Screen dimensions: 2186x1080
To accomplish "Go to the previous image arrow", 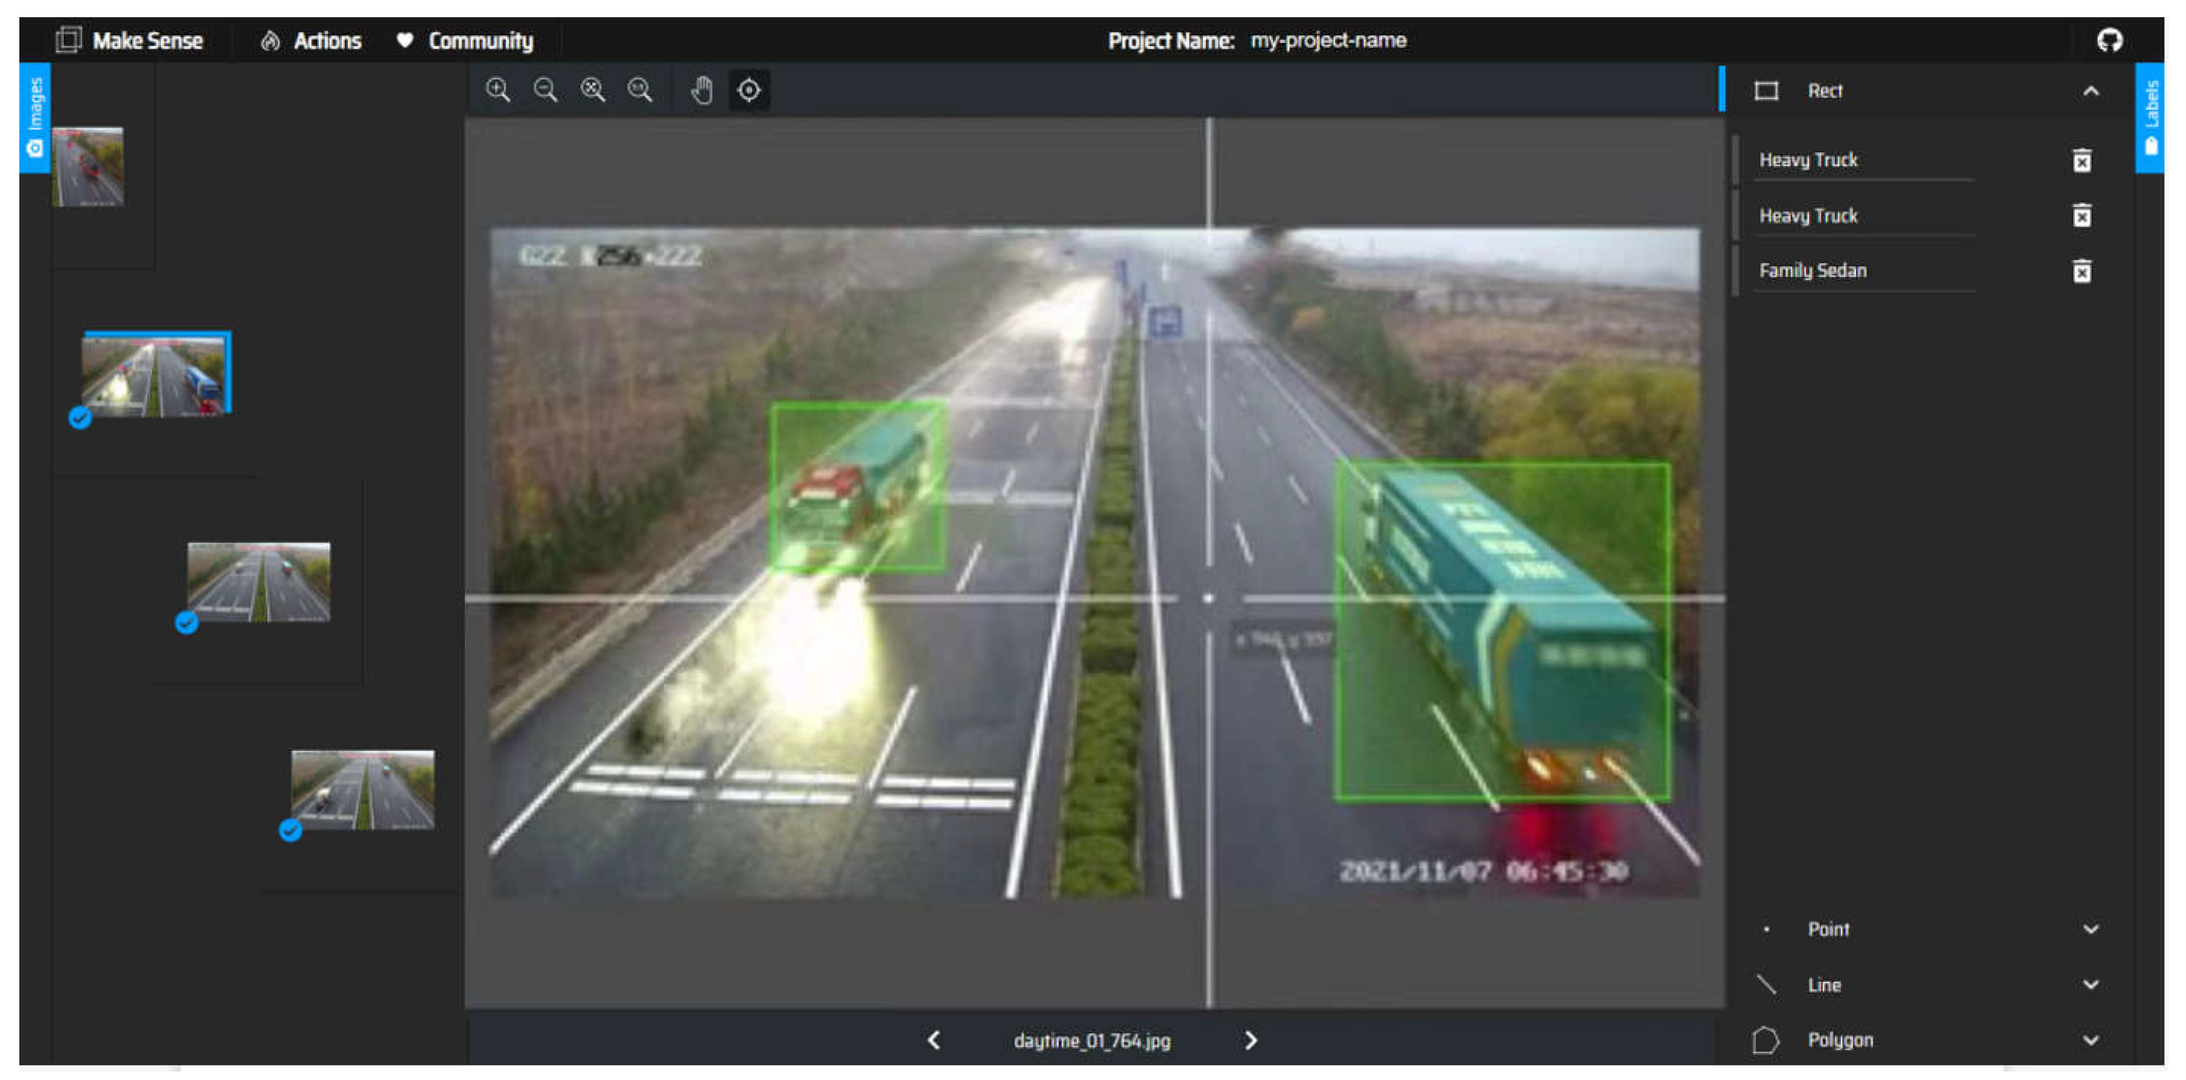I will (x=934, y=1041).
